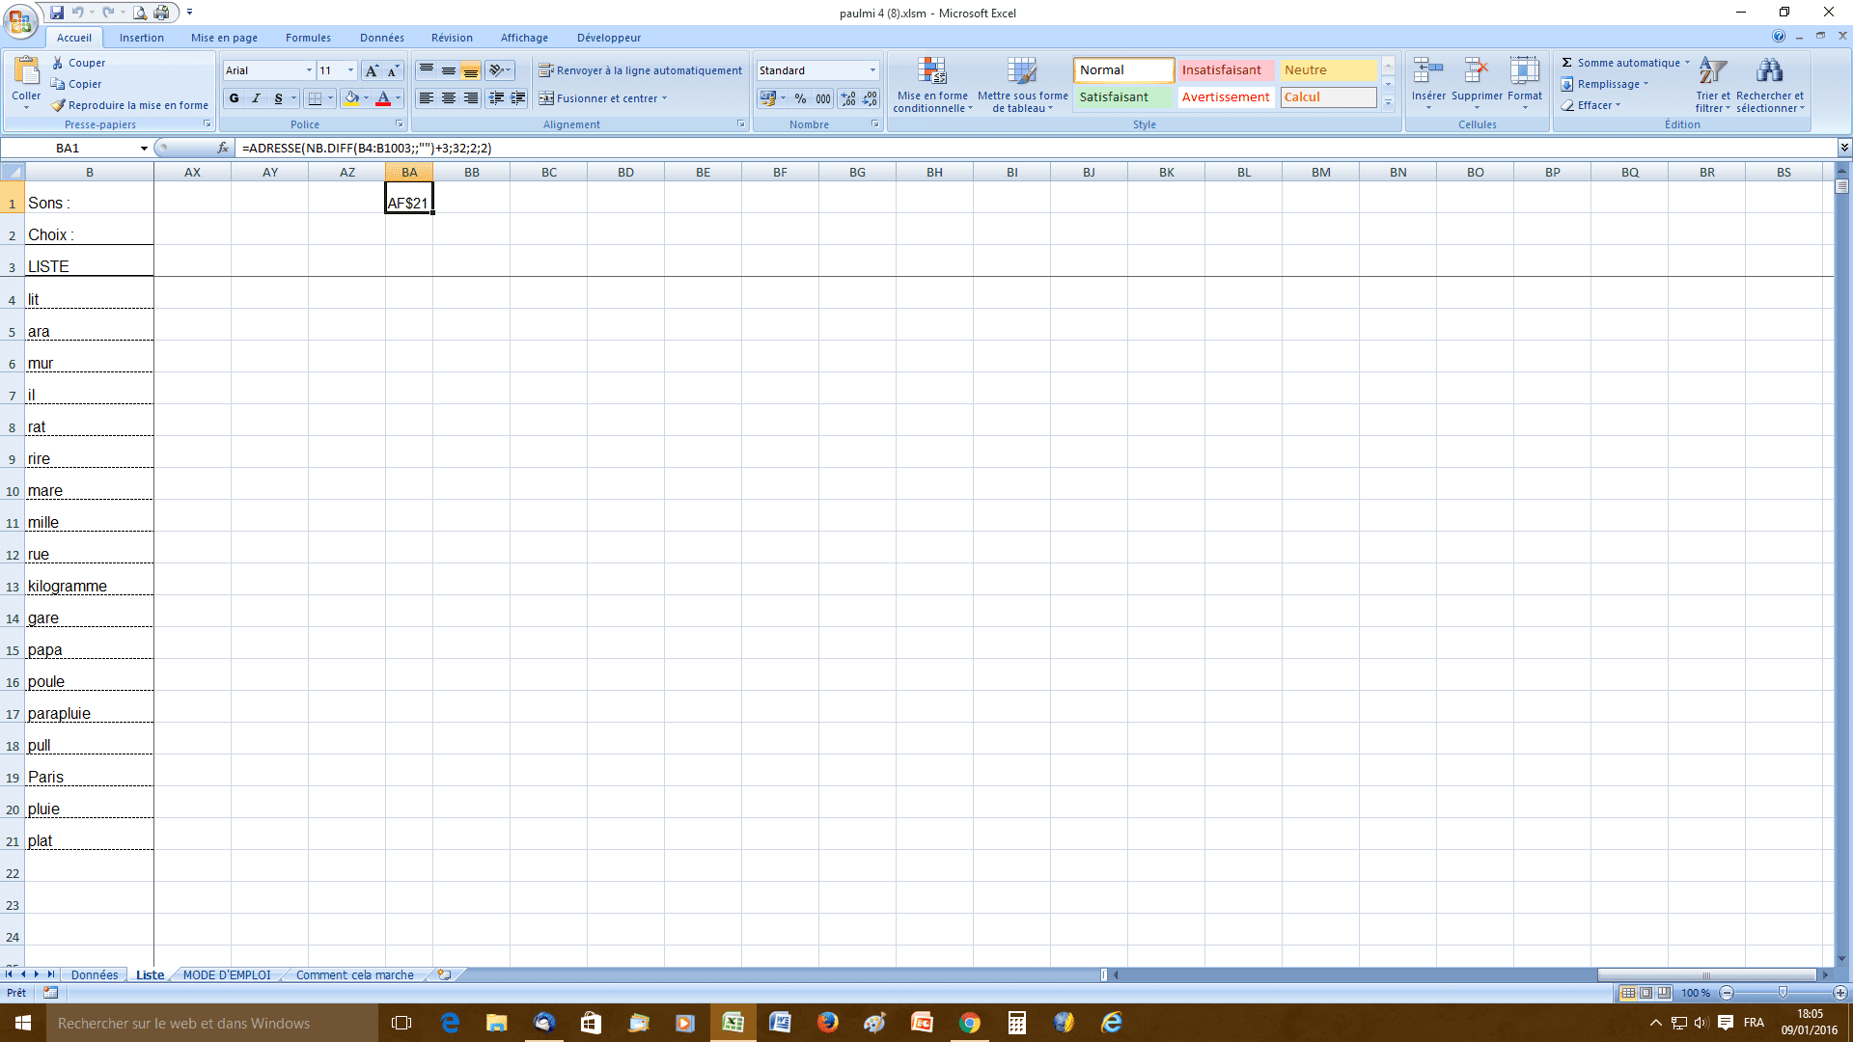Viewport: 1853px width, 1042px height.
Task: Open the Name Box dropdown arrow
Action: (x=144, y=149)
